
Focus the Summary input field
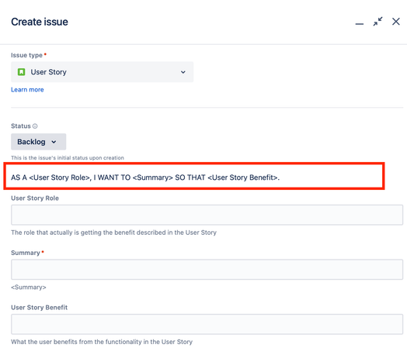click(x=207, y=270)
